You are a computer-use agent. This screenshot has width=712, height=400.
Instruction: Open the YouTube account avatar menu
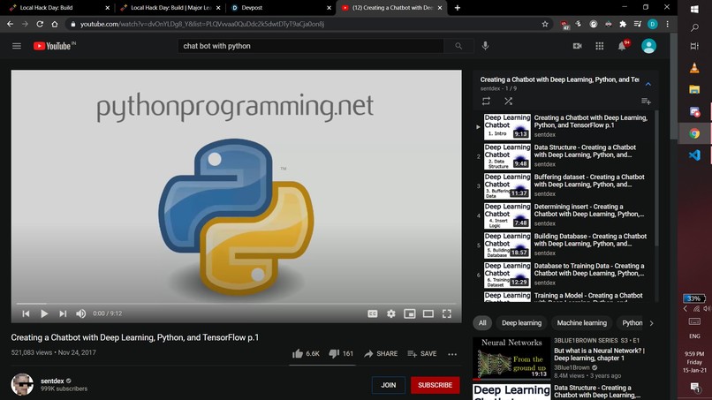[x=648, y=46]
